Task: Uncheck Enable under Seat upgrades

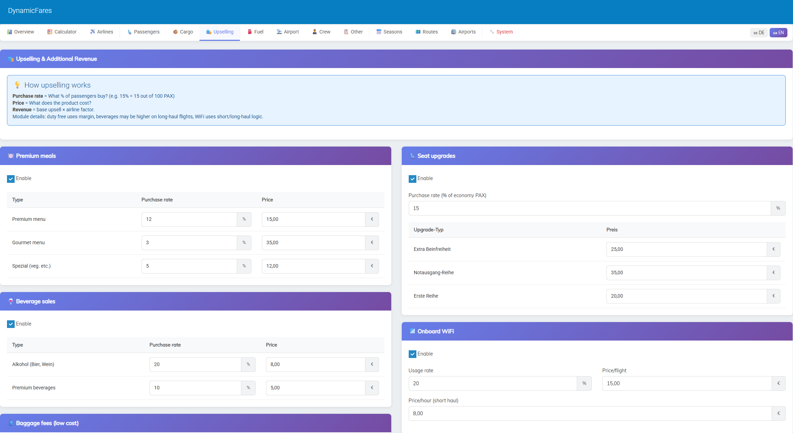Action: pyautogui.click(x=413, y=179)
